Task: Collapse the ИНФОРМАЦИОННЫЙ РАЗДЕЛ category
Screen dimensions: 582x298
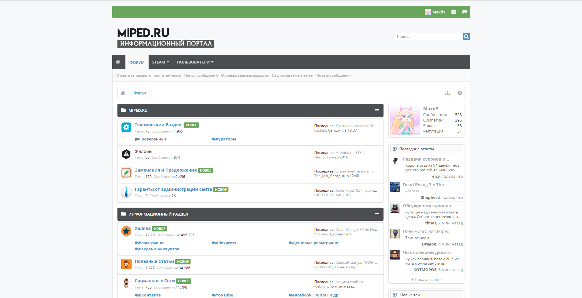Action: click(377, 214)
